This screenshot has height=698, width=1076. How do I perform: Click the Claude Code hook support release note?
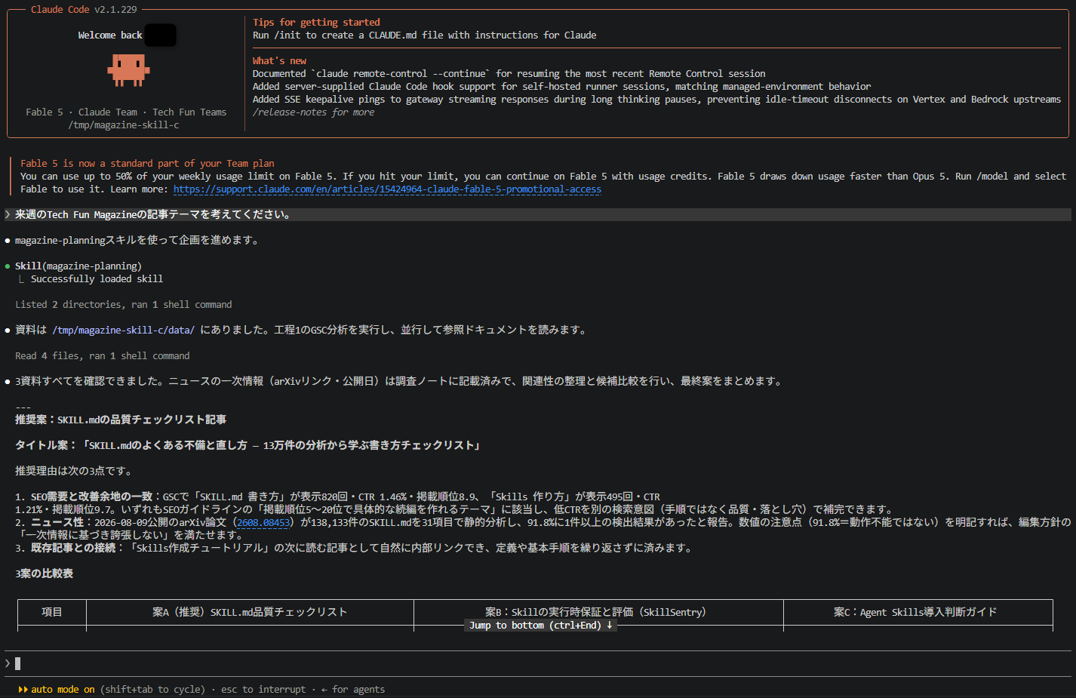click(x=561, y=87)
